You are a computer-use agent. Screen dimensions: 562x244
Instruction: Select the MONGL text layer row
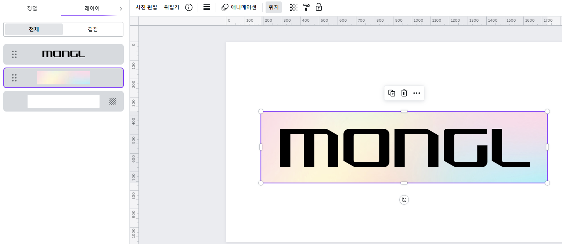(x=64, y=54)
